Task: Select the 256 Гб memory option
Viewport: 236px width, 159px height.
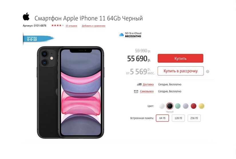Action: (194, 118)
